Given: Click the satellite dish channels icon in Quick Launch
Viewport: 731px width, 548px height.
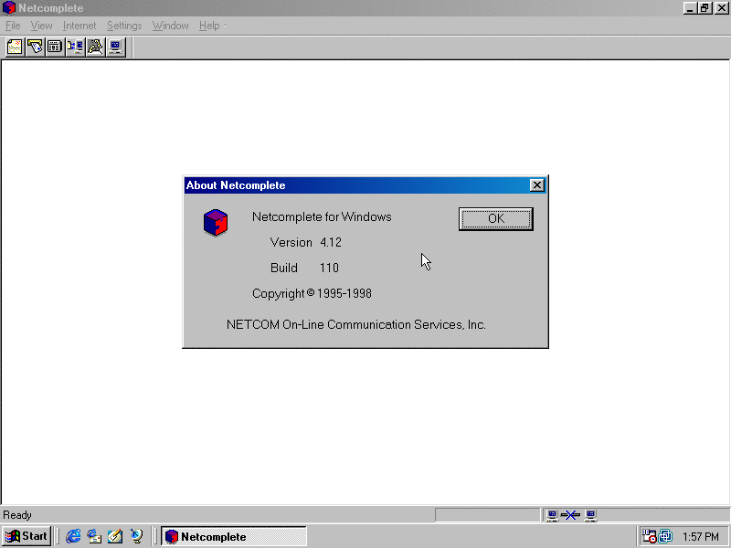Looking at the screenshot, I should 136,536.
